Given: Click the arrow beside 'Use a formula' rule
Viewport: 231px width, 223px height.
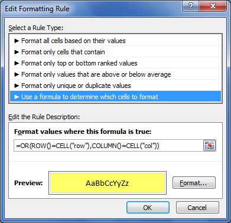Looking at the screenshot, I should pos(17,97).
